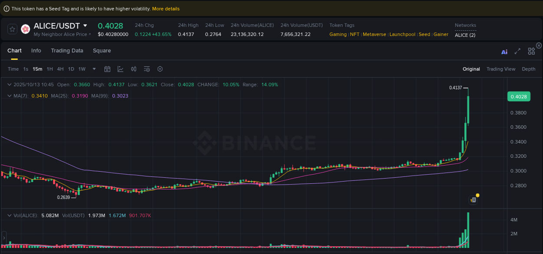Open the chat widget with yellow notification dot
This screenshot has height=254, width=543.
[x=473, y=199]
